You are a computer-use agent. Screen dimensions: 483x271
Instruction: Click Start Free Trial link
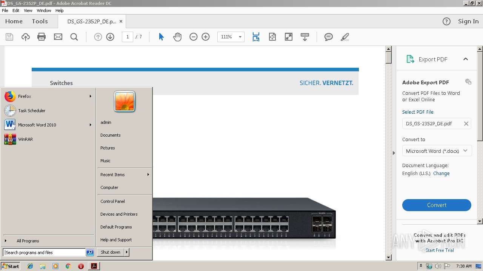[x=440, y=250]
